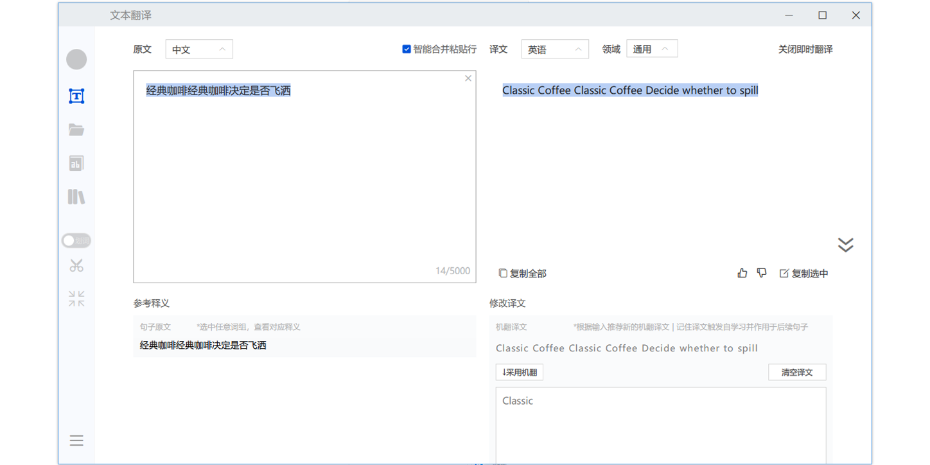Expand panel with the double chevron down

pyautogui.click(x=845, y=245)
